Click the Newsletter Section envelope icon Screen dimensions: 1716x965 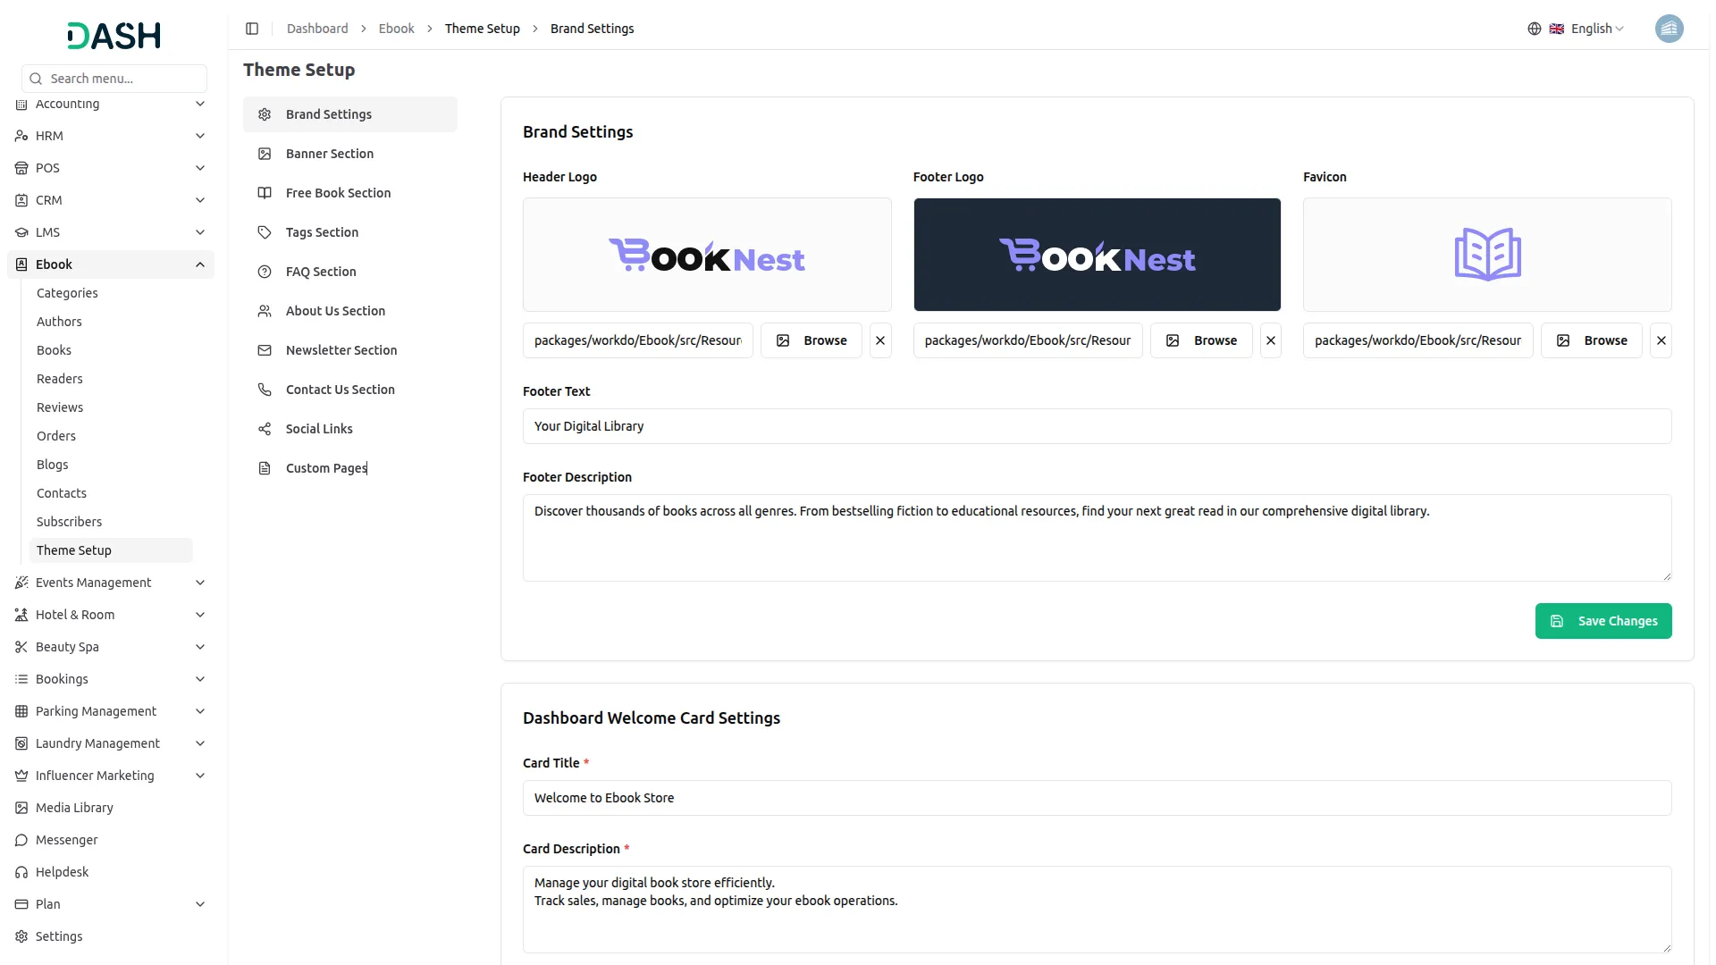click(x=265, y=350)
